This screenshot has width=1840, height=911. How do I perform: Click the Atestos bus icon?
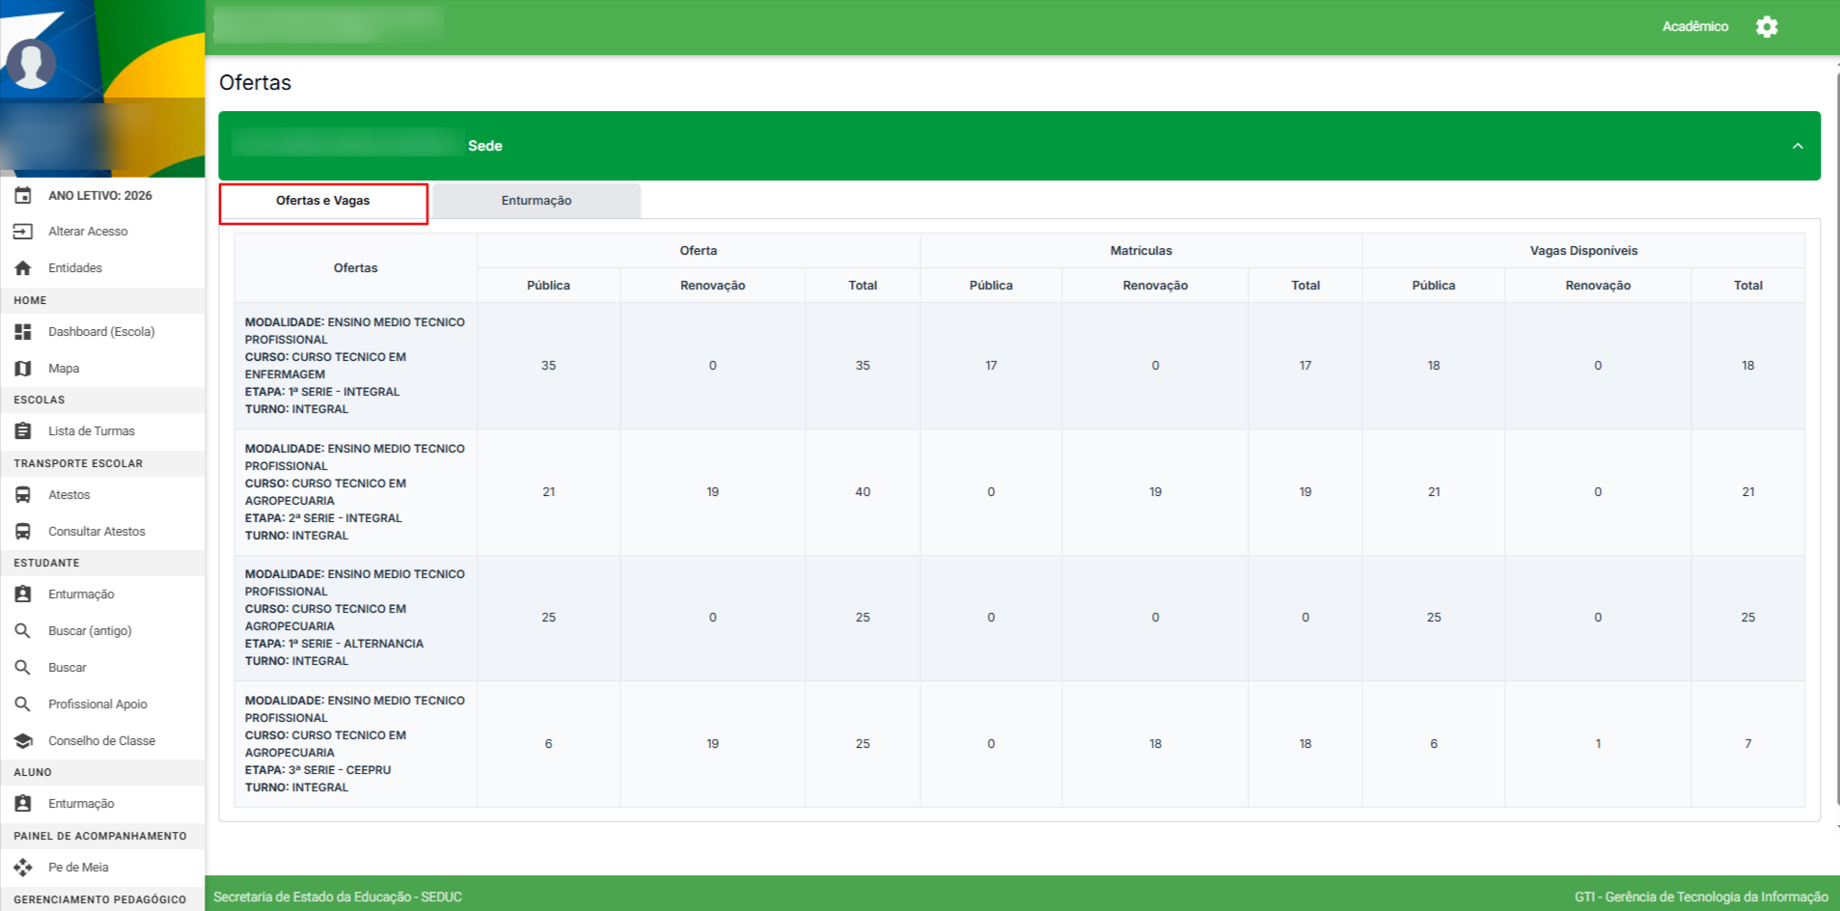pos(23,495)
